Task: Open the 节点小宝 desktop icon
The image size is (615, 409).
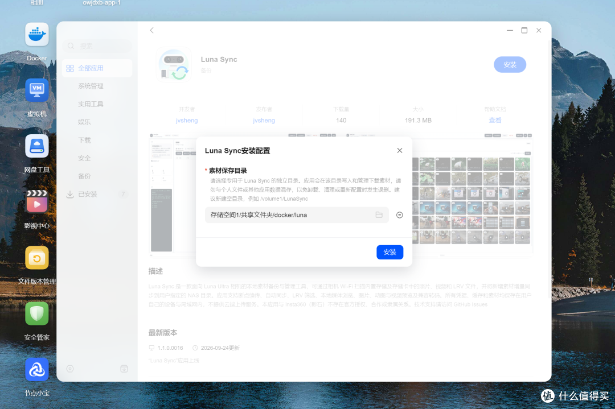Action: tap(37, 369)
